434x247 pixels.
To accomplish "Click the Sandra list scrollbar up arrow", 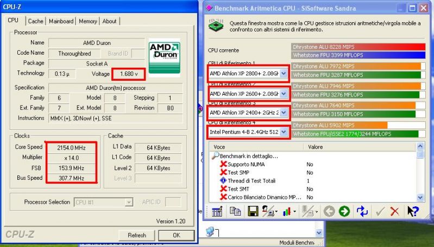I will (420, 146).
